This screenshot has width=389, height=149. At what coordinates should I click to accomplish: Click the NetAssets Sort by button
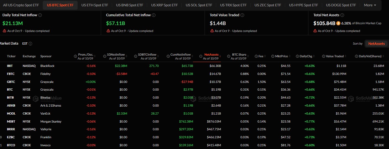[377, 44]
